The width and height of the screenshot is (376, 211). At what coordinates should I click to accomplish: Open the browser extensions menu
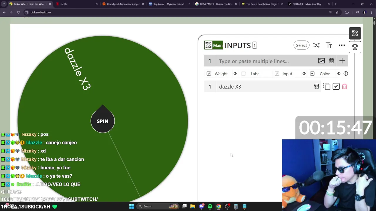click(347, 12)
